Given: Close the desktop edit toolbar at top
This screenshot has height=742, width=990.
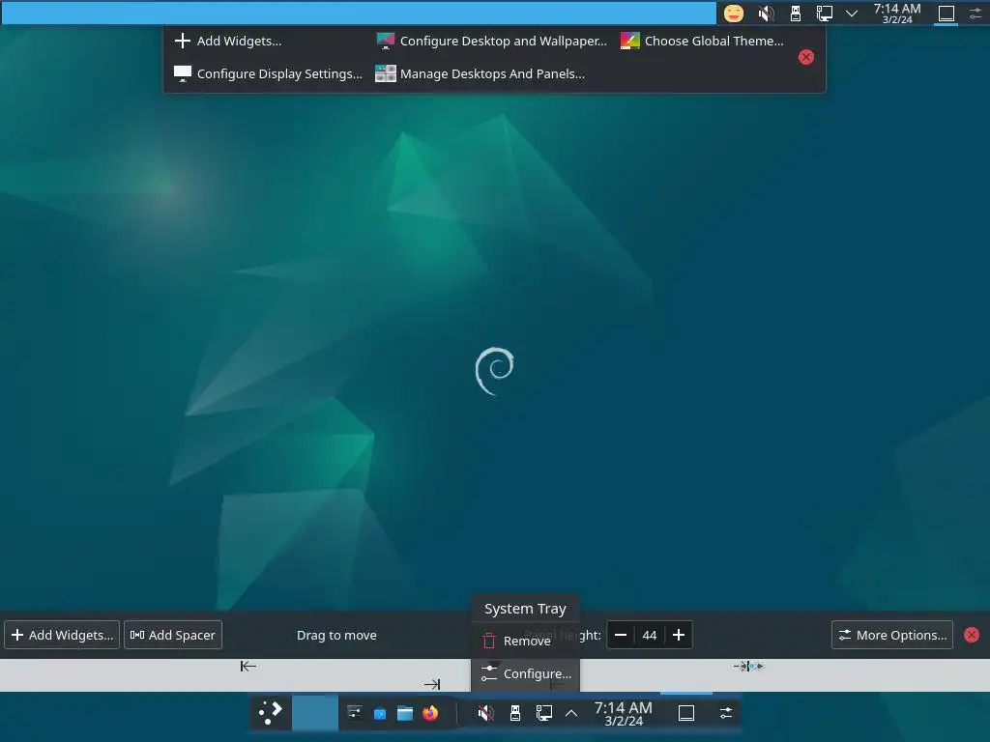Looking at the screenshot, I should pos(805,57).
